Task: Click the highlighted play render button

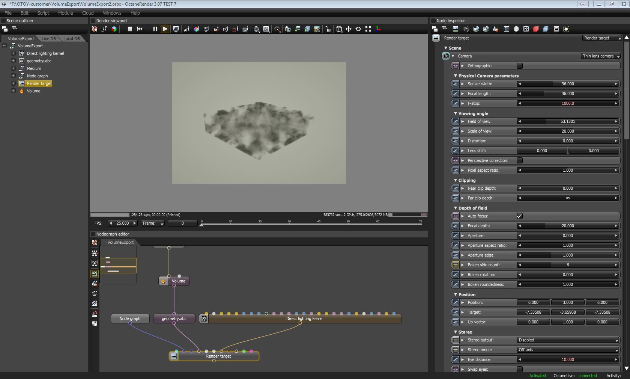Action: (165, 29)
